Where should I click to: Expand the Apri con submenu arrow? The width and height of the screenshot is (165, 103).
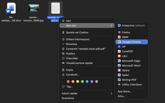pyautogui.click(x=111, y=25)
